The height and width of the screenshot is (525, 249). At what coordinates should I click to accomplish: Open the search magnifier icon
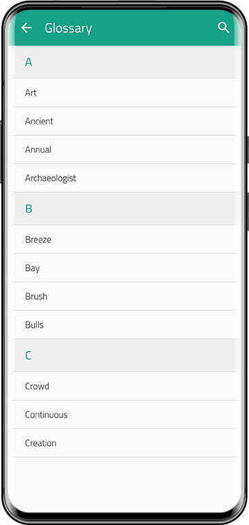click(x=224, y=27)
